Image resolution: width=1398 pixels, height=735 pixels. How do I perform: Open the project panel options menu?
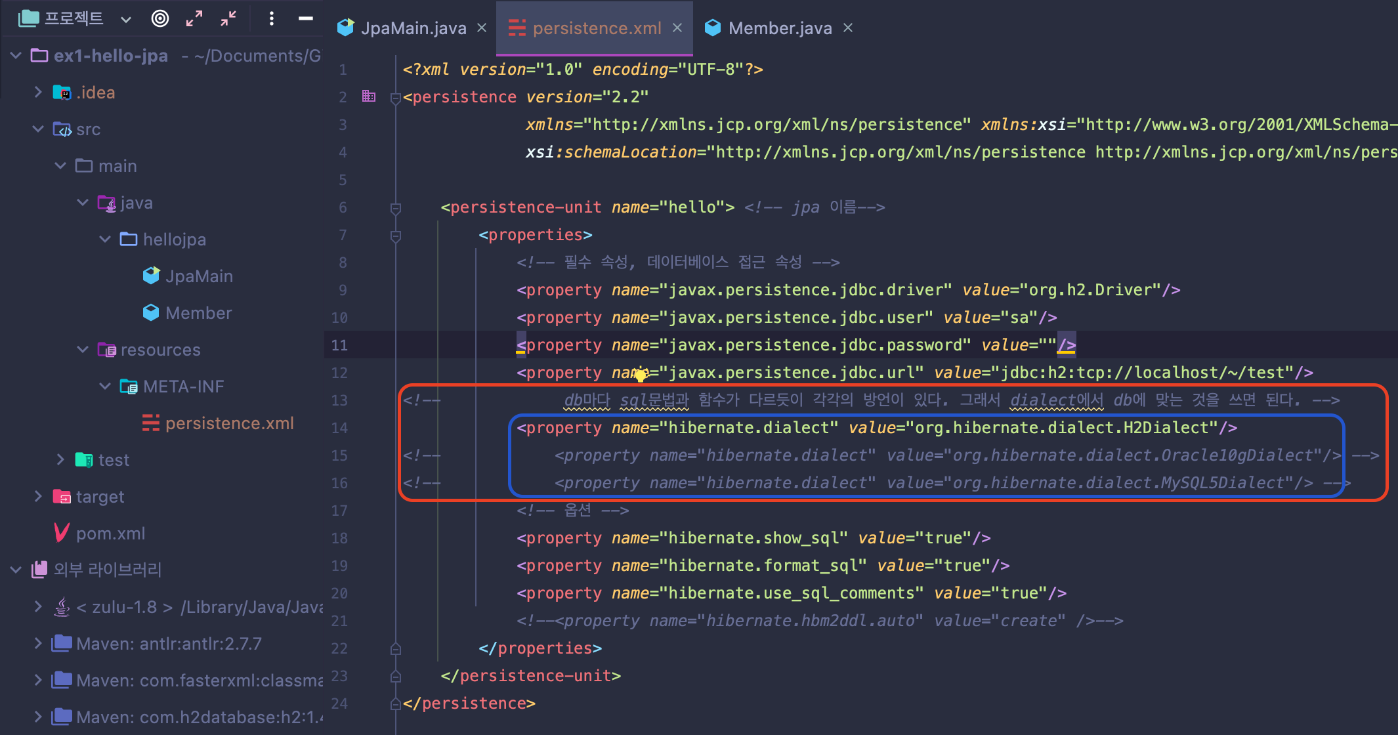pos(271,18)
